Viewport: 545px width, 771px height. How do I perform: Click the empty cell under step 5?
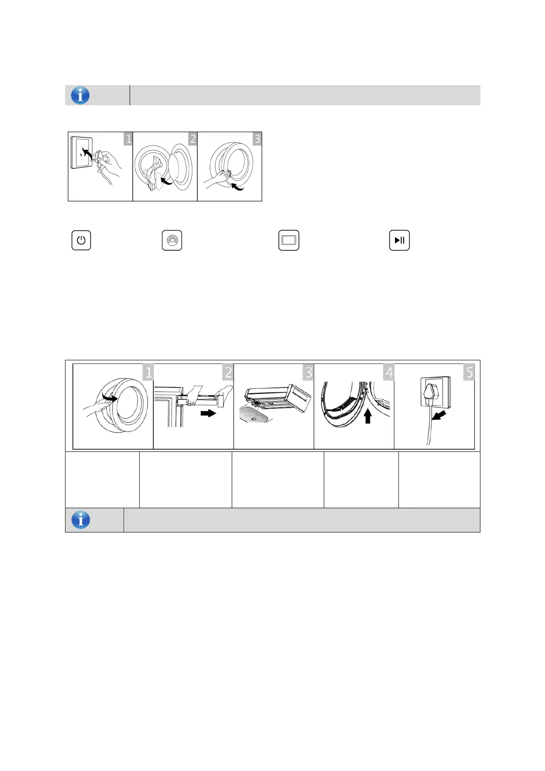pos(439,480)
